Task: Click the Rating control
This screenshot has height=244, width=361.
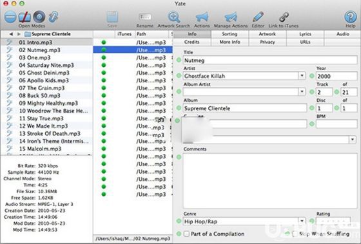Action: point(333,221)
